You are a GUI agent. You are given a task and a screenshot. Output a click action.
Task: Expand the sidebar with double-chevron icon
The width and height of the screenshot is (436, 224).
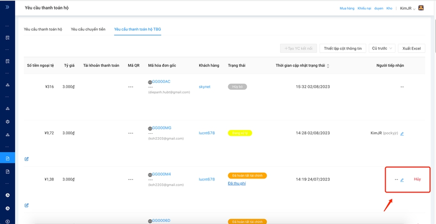7,7
